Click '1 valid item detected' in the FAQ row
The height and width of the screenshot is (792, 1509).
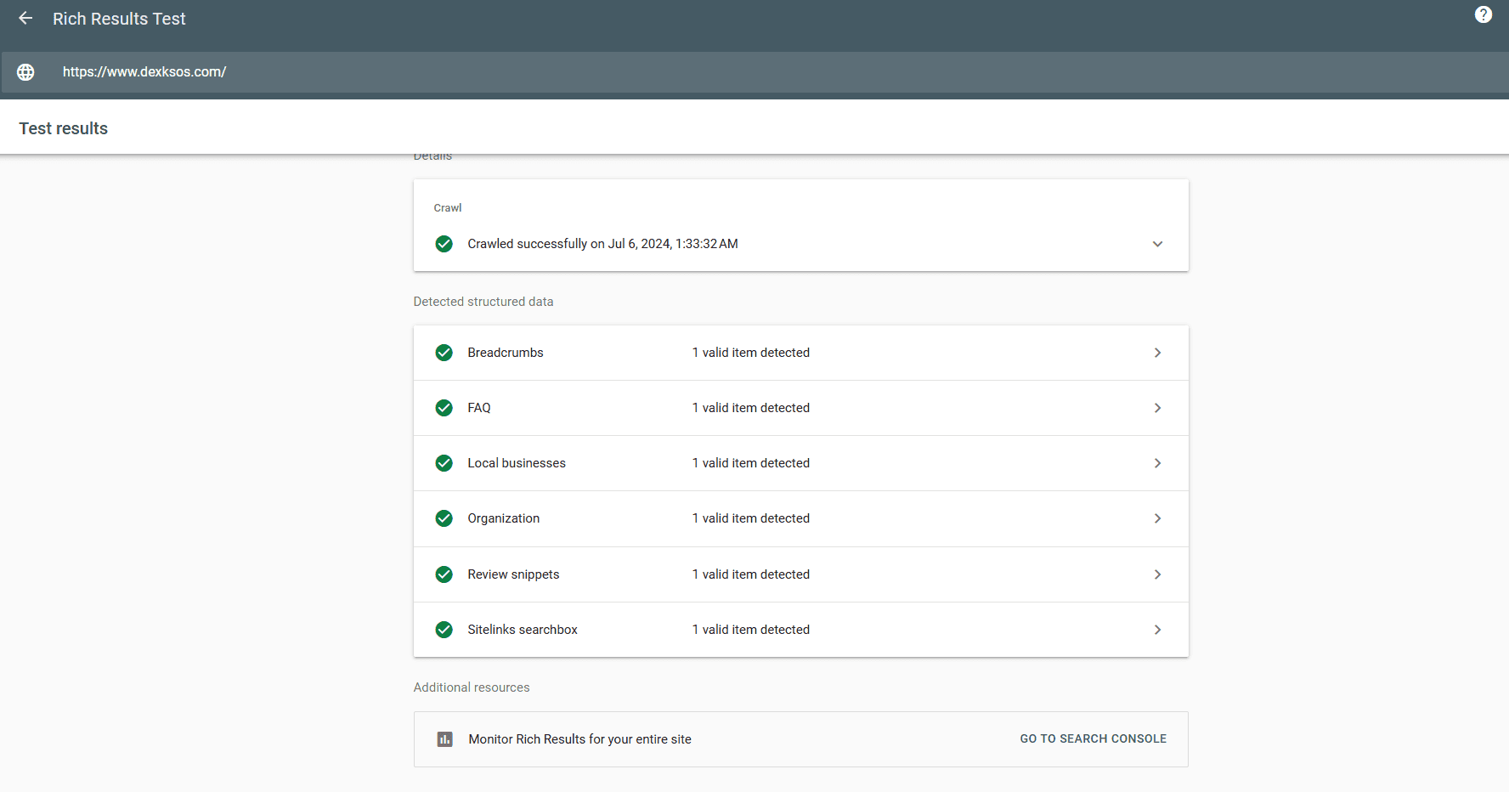click(x=751, y=408)
